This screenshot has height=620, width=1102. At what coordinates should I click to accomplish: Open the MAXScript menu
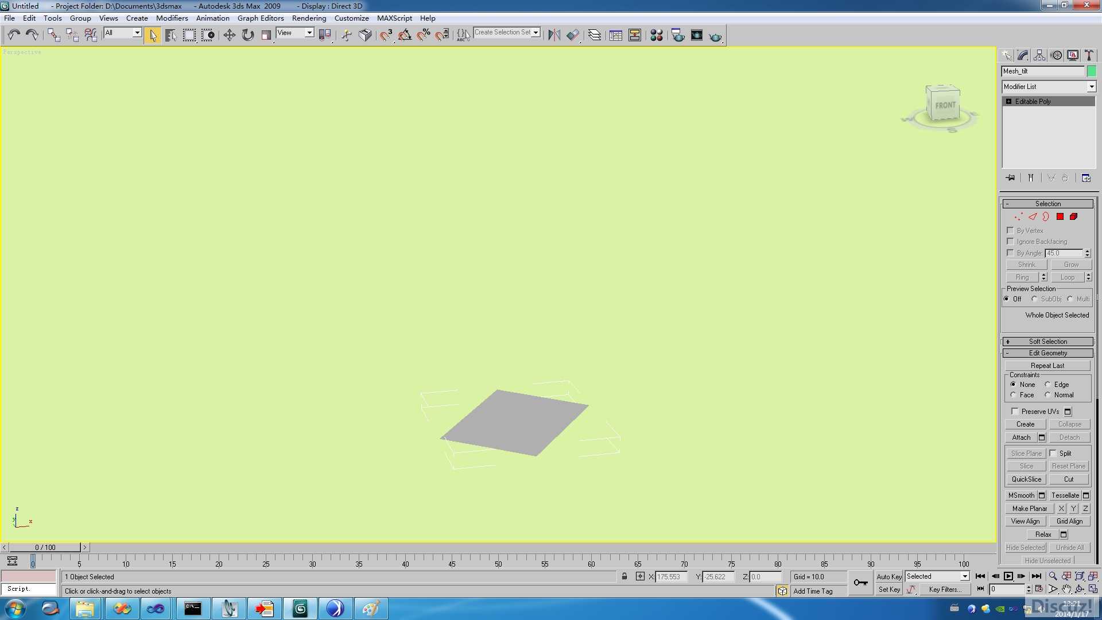[394, 18]
